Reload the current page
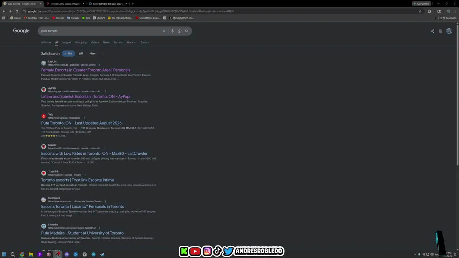Viewport: 459px width, 258px height. point(16,11)
